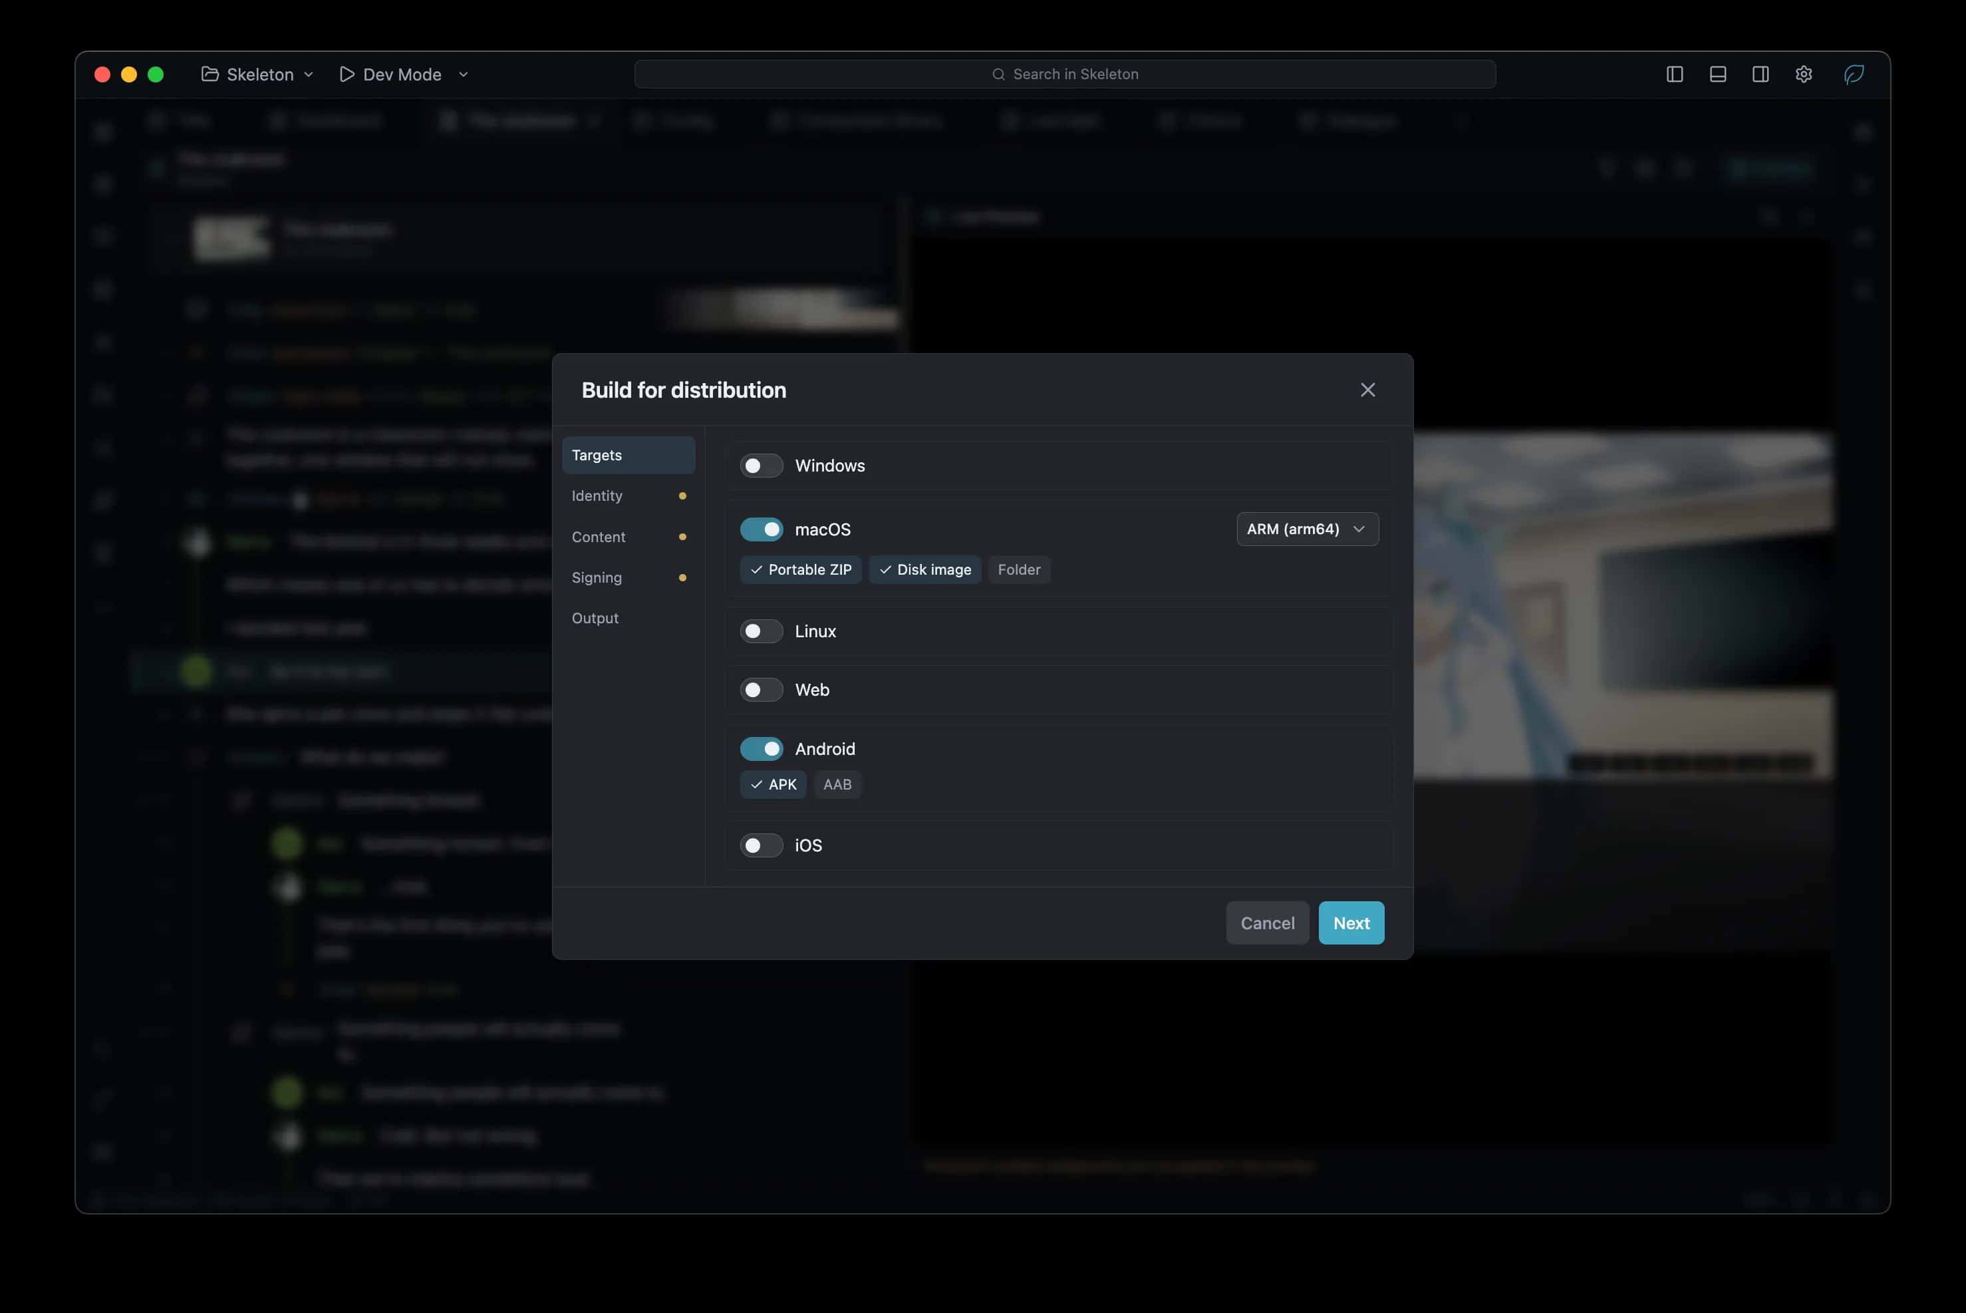Click the Dev Mode play icon
This screenshot has width=1966, height=1313.
tap(347, 74)
